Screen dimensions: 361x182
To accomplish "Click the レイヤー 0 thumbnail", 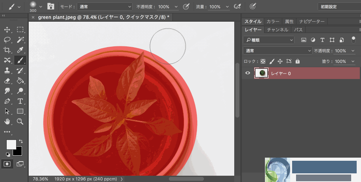I will coord(261,73).
